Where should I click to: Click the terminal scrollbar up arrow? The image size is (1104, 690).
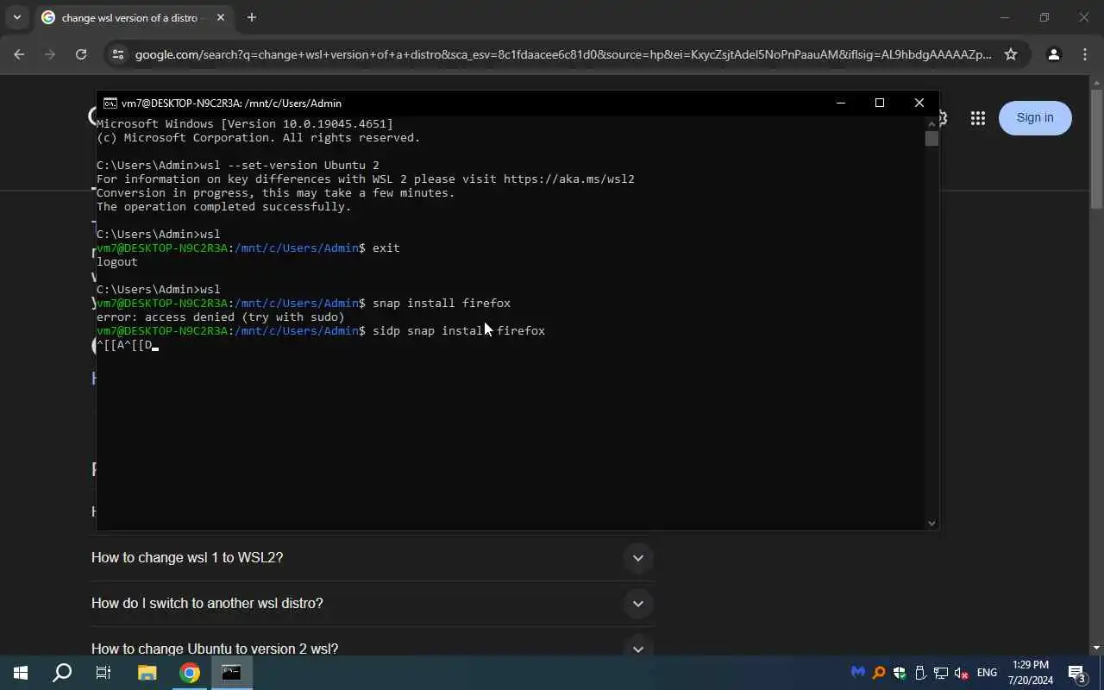(x=931, y=122)
